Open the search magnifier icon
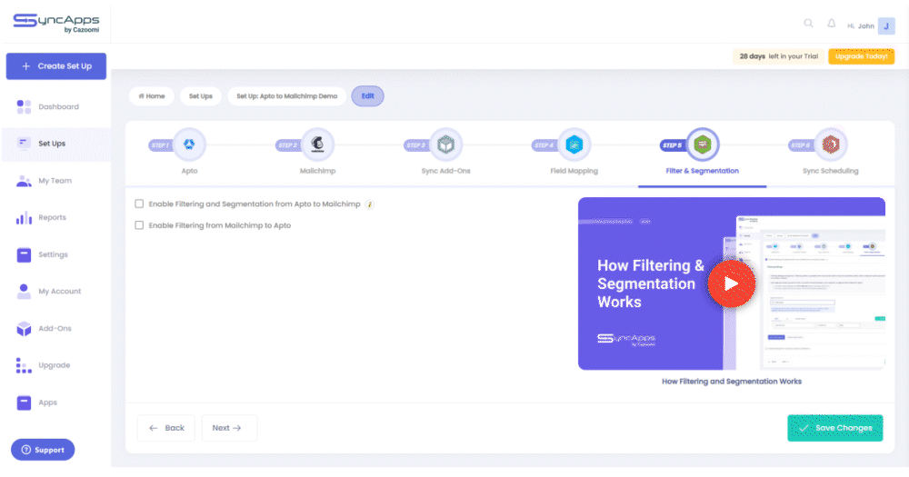The height and width of the screenshot is (477, 909). (x=808, y=24)
